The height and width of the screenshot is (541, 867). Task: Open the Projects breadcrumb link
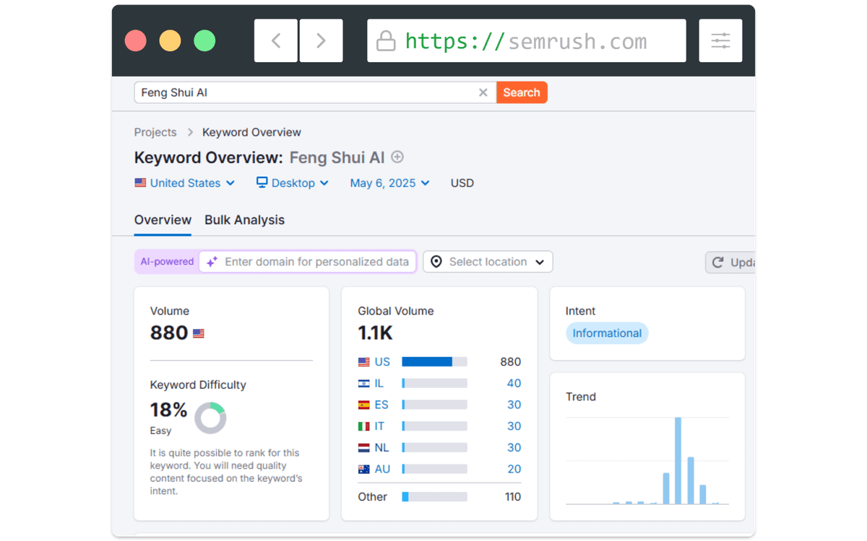(x=155, y=132)
